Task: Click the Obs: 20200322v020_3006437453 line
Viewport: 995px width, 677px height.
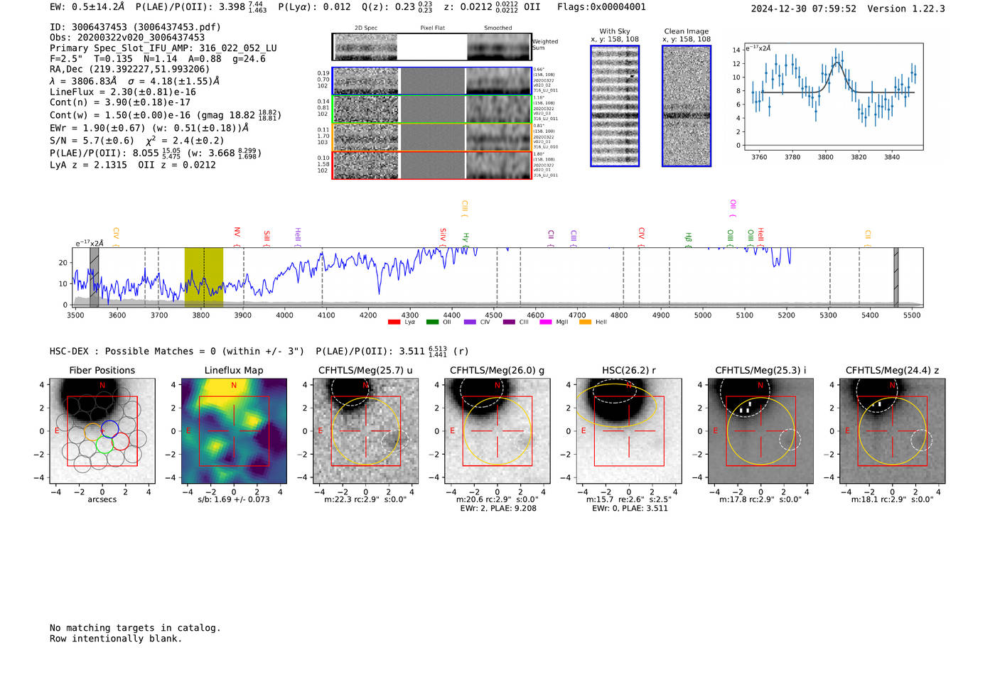Action: tap(127, 38)
